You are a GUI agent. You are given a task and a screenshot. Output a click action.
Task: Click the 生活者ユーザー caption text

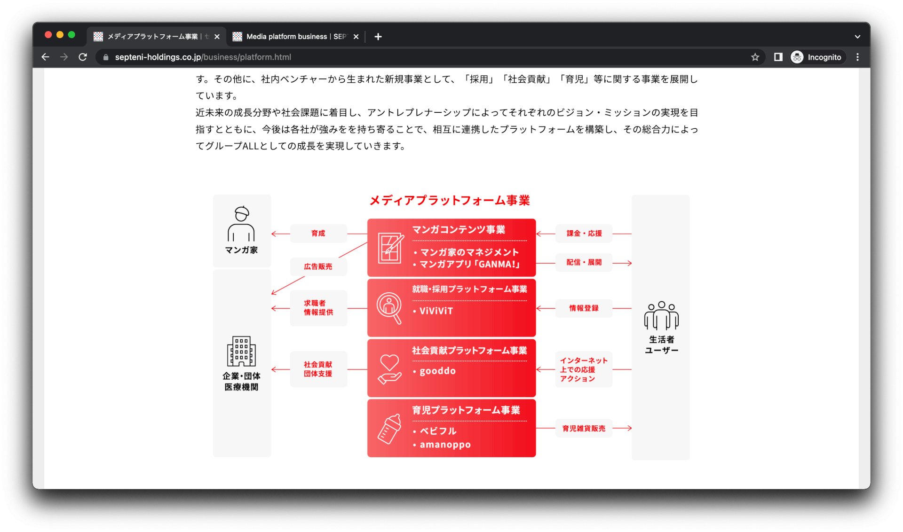click(x=661, y=344)
